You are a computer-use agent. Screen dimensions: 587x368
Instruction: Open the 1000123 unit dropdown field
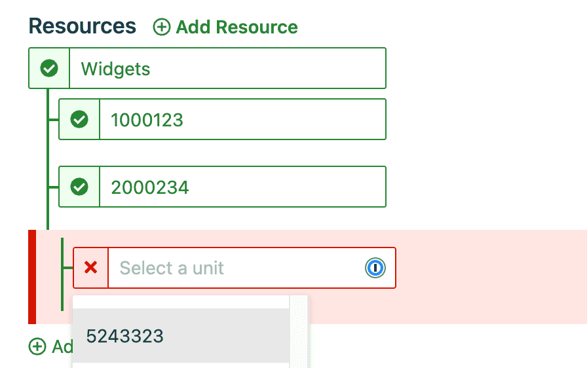242,119
